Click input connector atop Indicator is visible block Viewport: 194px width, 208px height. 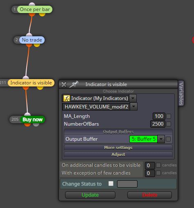coord(26,77)
